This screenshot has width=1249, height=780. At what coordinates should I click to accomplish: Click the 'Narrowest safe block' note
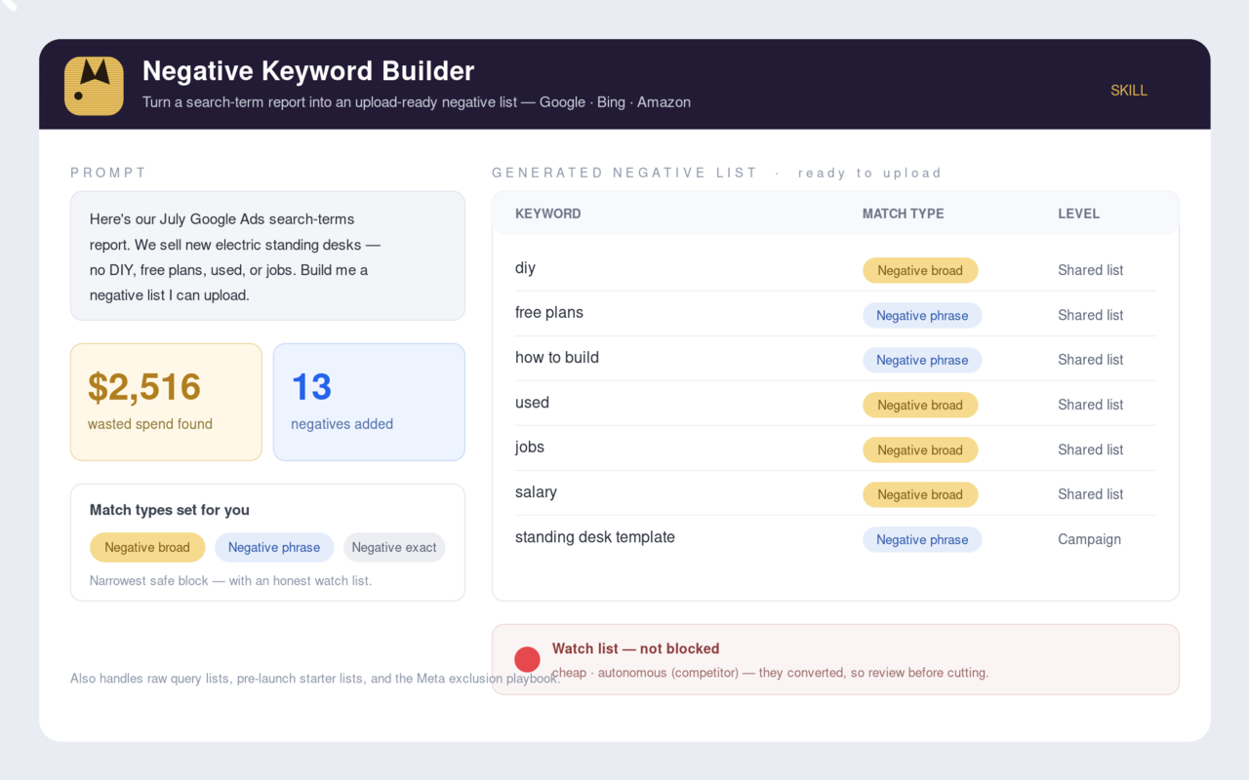tap(230, 580)
